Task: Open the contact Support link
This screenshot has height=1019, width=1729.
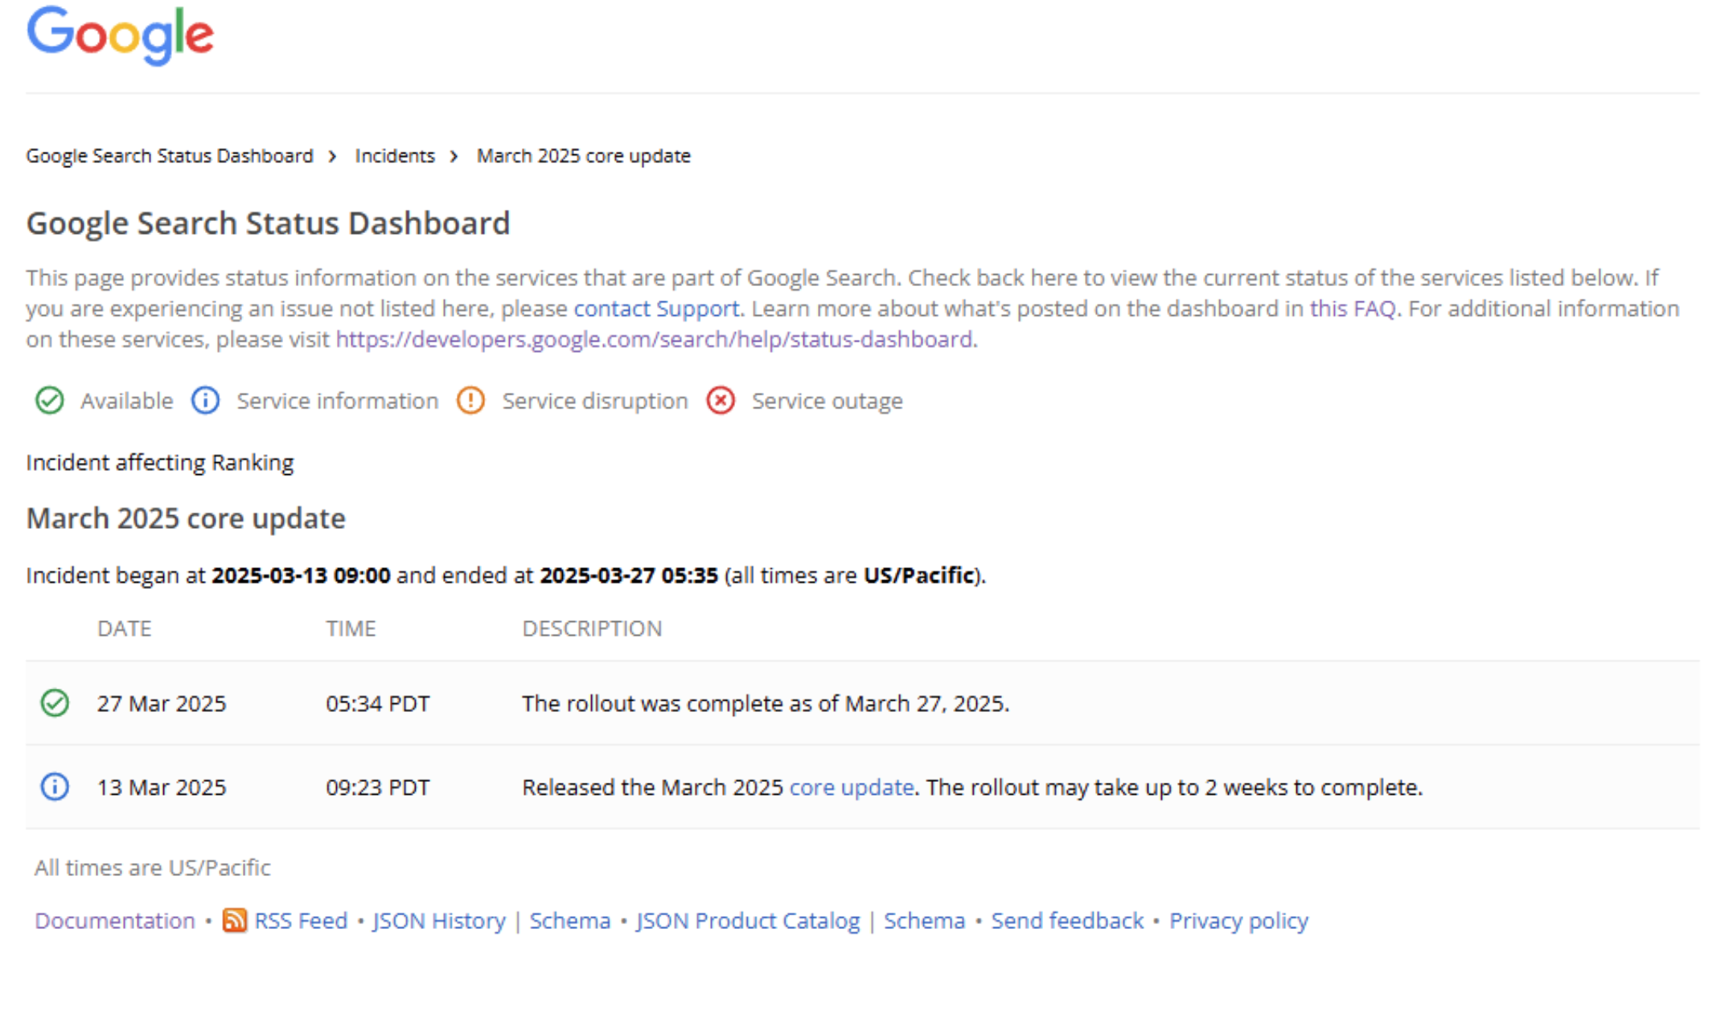Action: 656,309
